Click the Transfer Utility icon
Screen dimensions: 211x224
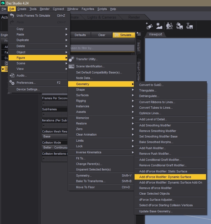pos(71,59)
